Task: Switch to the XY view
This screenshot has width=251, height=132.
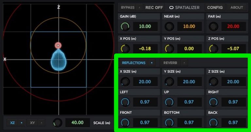Action: coord(33,123)
